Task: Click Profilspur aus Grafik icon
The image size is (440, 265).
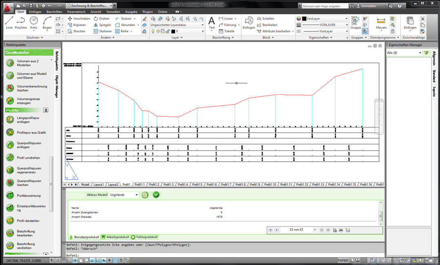Action: pyautogui.click(x=10, y=132)
